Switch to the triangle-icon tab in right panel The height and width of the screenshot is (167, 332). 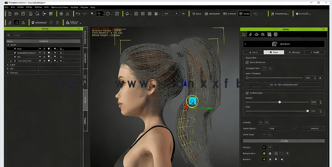pyautogui.click(x=253, y=52)
